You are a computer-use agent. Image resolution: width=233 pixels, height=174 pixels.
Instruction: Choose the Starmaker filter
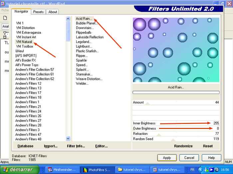pos(84,74)
